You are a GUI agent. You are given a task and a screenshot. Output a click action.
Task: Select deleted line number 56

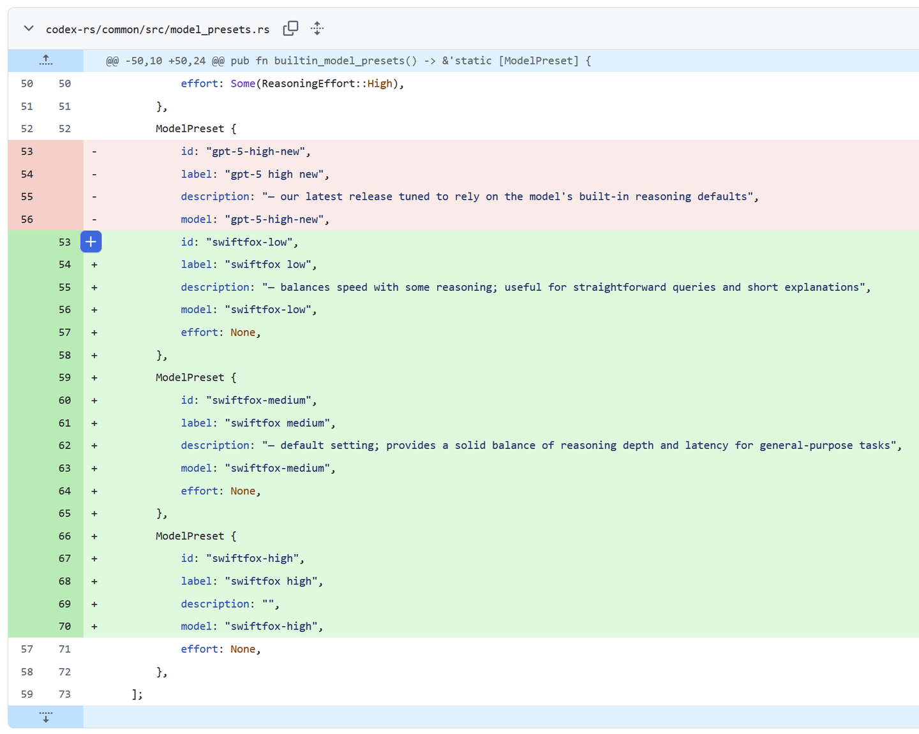click(27, 219)
